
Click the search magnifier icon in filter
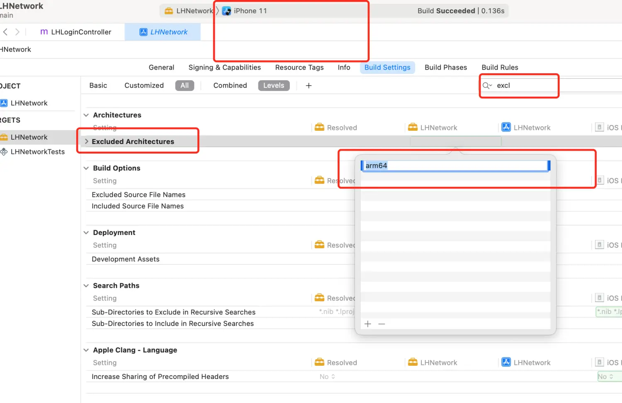(x=486, y=86)
